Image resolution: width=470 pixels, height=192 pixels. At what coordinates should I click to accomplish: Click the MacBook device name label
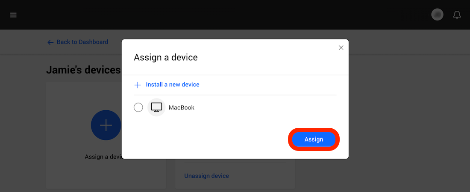coord(182,108)
